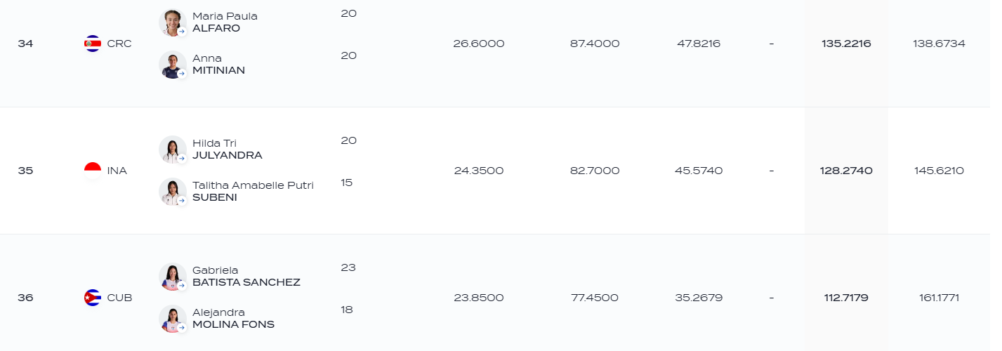Click the Costa Rica flag icon
Image resolution: width=1002 pixels, height=351 pixels.
[x=93, y=44]
